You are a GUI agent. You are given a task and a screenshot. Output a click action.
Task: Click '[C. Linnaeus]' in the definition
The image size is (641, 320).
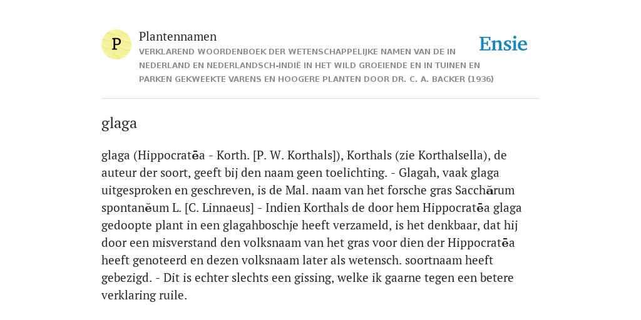pos(219,208)
